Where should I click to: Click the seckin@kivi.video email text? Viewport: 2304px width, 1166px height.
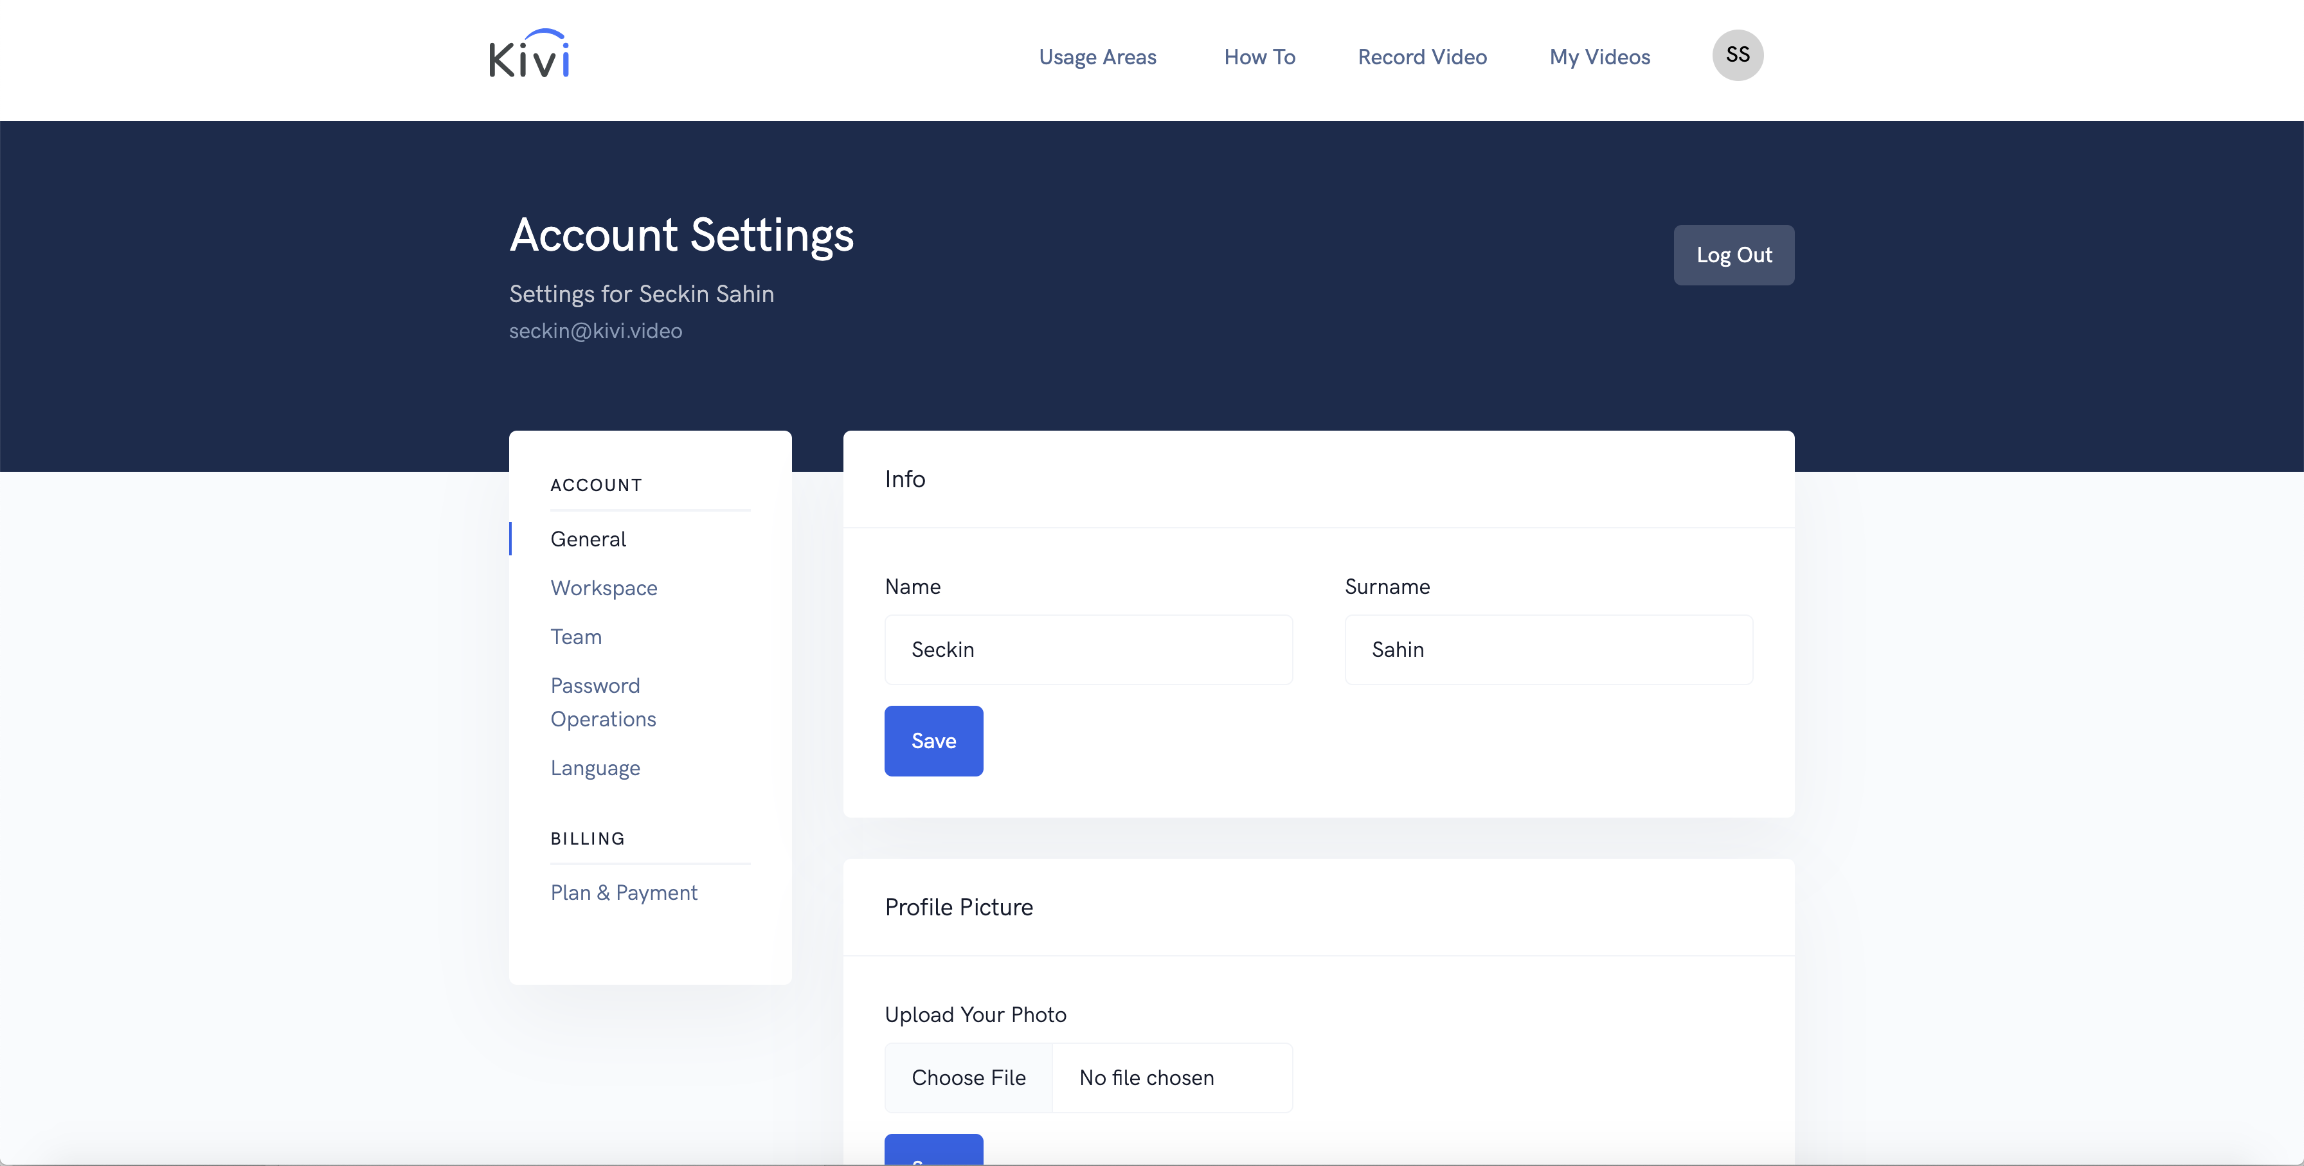tap(596, 331)
